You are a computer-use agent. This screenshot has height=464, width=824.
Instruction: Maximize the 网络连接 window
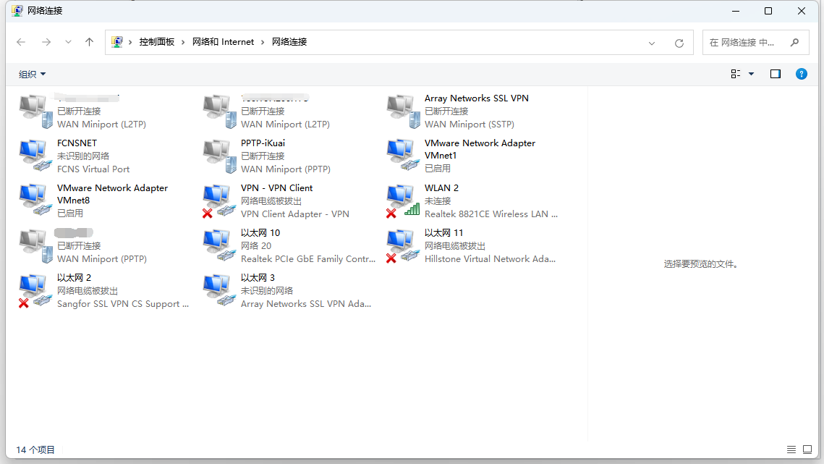point(768,11)
